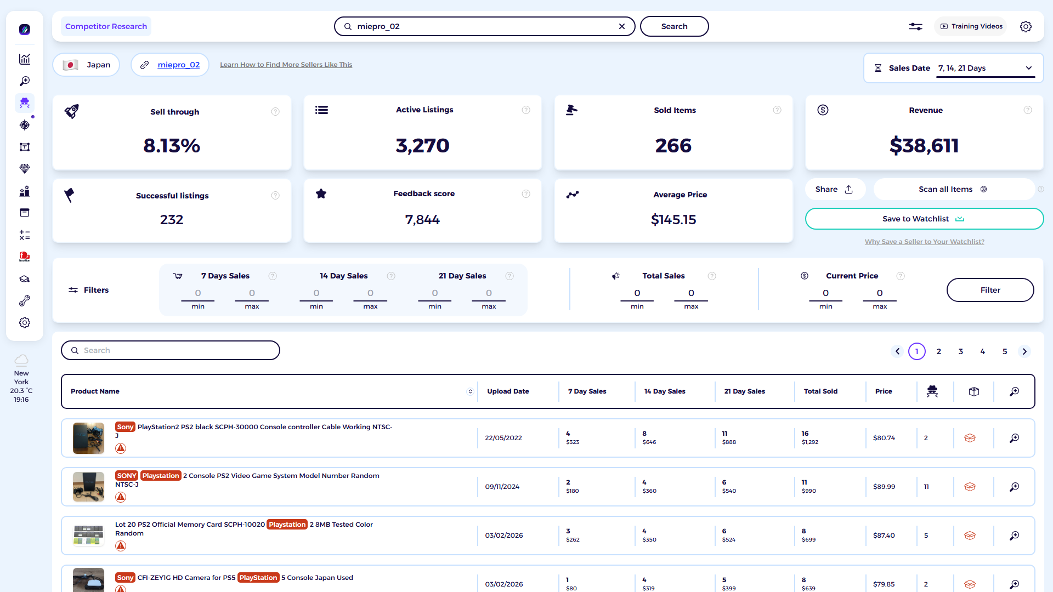Set Total Sales min value
The width and height of the screenshot is (1053, 592).
click(x=637, y=293)
